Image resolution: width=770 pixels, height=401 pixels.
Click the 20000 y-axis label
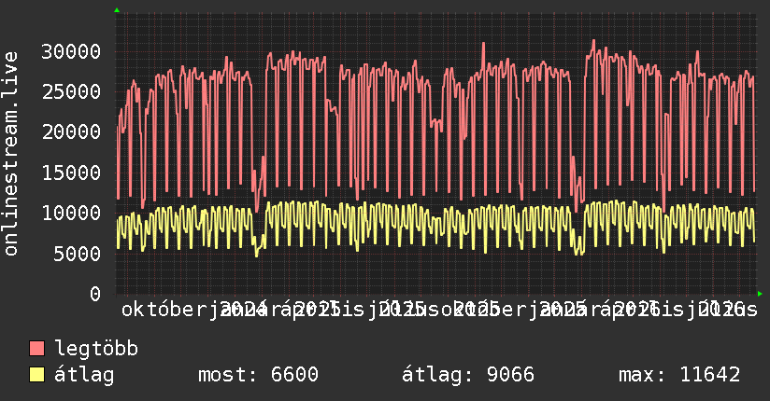(71, 131)
